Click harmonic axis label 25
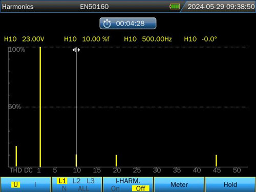 pos(137,170)
